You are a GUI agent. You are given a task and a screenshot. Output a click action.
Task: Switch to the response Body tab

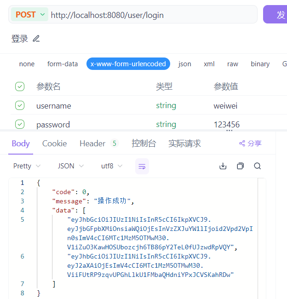[x=21, y=144]
